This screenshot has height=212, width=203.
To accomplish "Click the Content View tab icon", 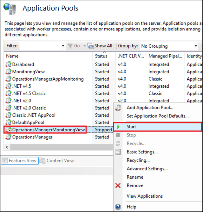I will point(43,161).
